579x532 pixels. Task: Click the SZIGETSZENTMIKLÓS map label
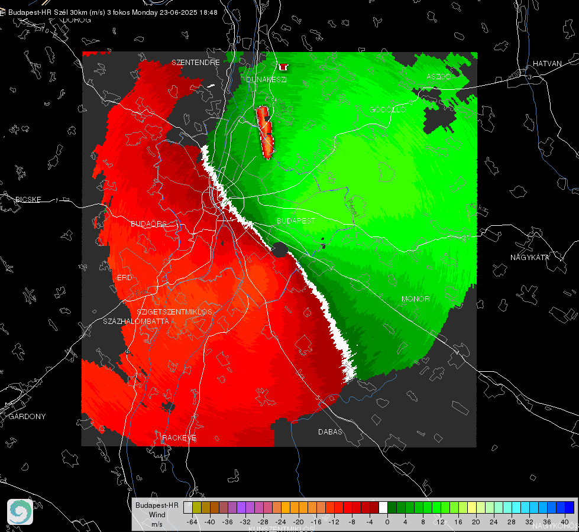click(x=174, y=312)
